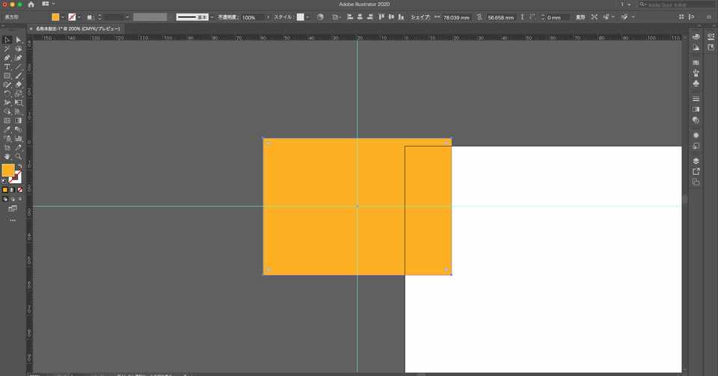The height and width of the screenshot is (376, 718).
Task: Select the Selection tool (black arrow)
Action: [7, 40]
